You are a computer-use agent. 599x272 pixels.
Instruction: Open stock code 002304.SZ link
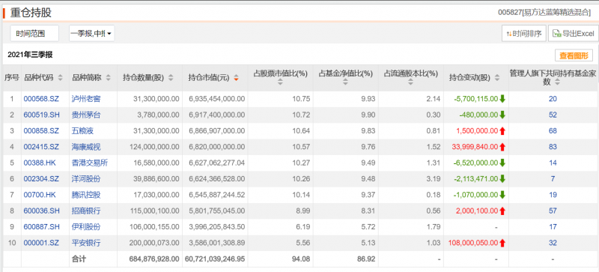[x=41, y=178]
